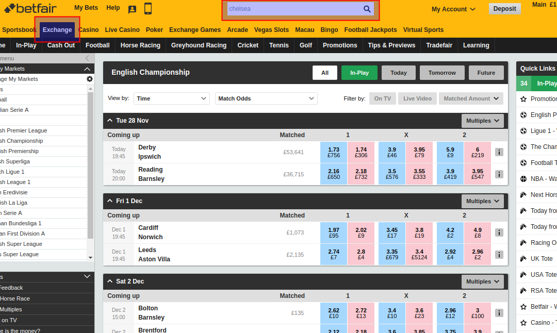Select the In-Play filter button

click(359, 73)
